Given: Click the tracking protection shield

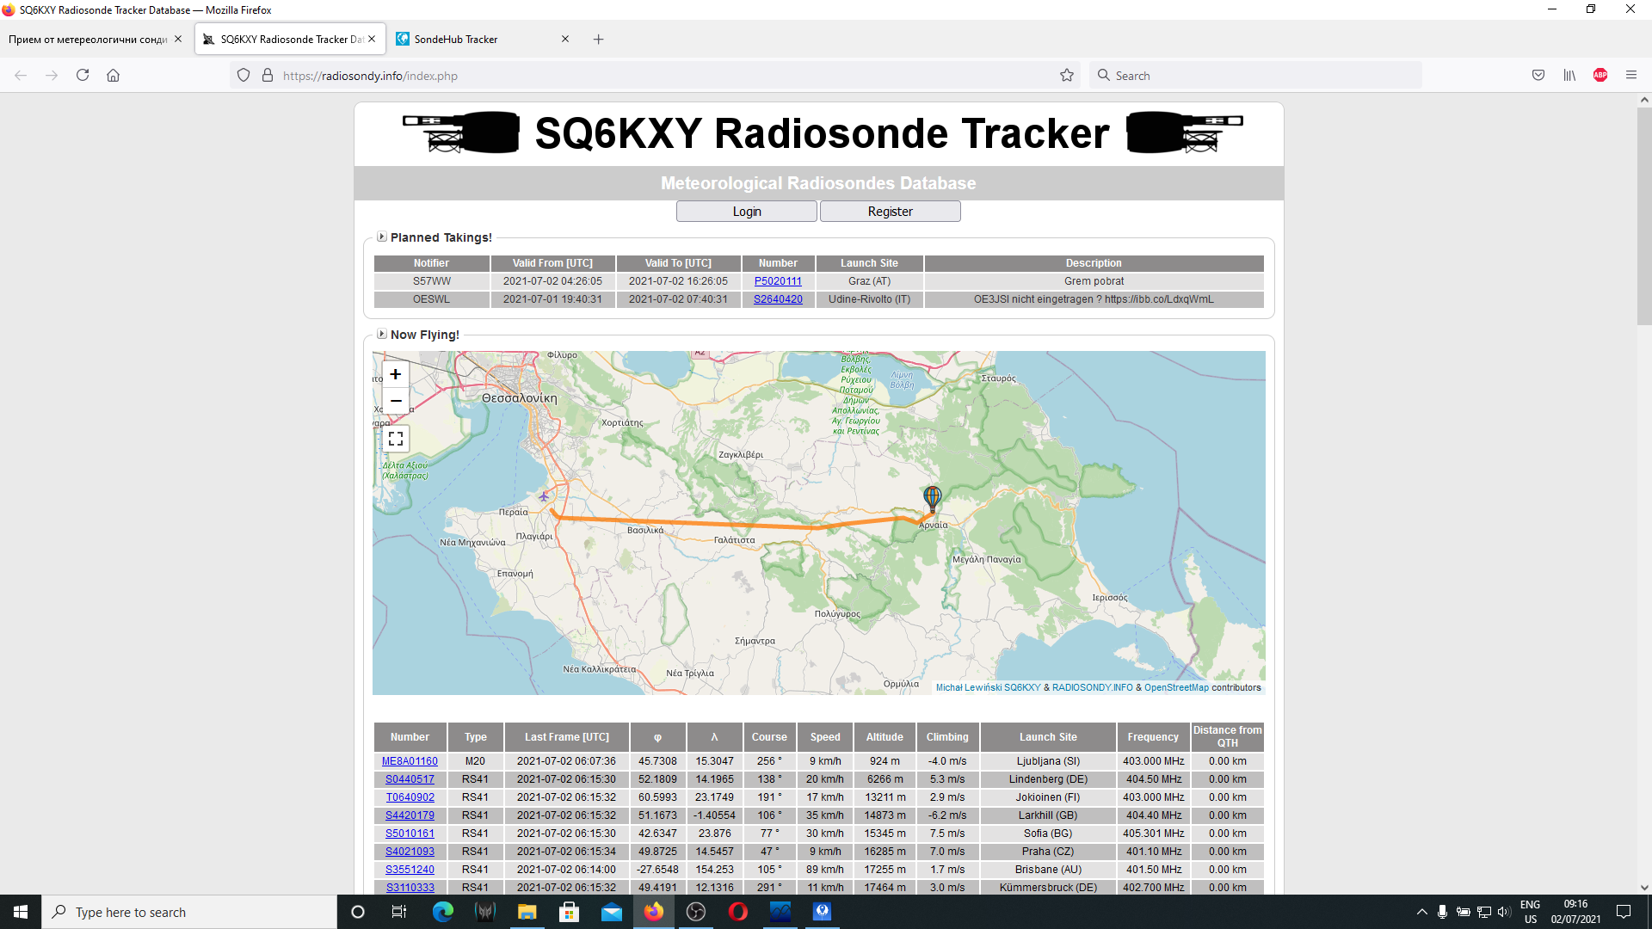Looking at the screenshot, I should click(x=243, y=75).
